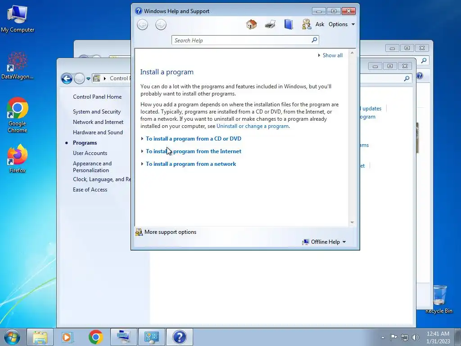This screenshot has width=461, height=346.
Task: Click the updates link in Control Panel window
Action: [x=371, y=109]
